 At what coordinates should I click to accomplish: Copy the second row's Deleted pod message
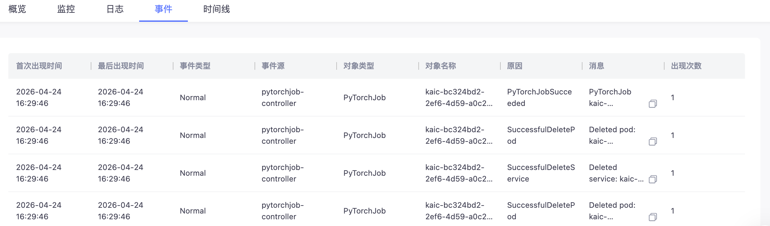pos(653,141)
